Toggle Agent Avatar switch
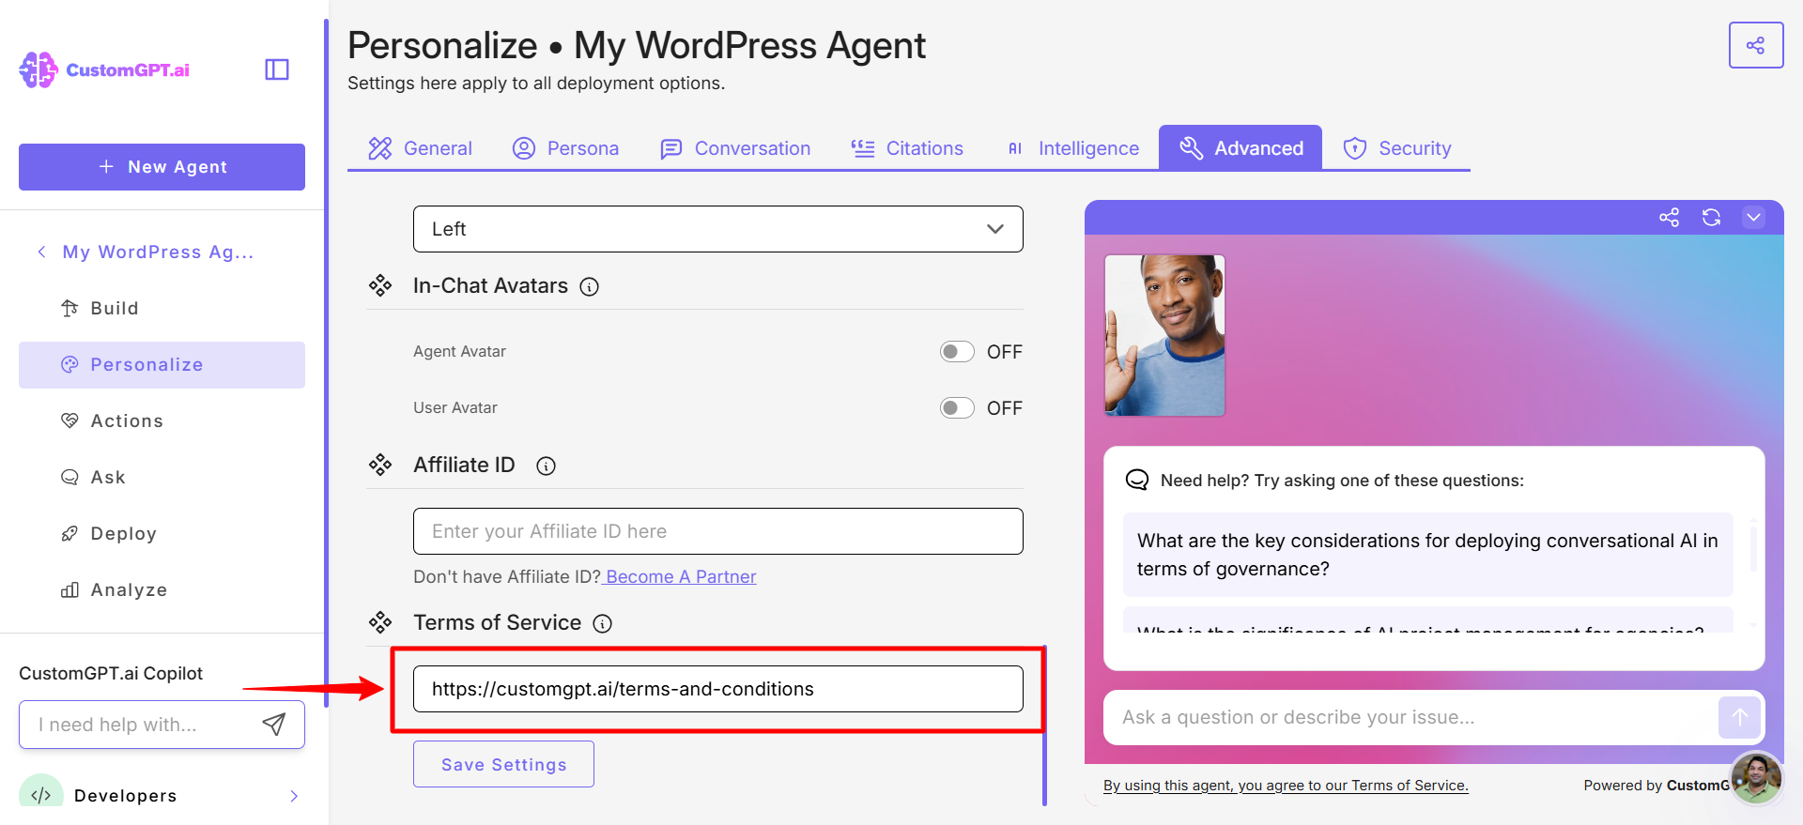Image resolution: width=1803 pixels, height=825 pixels. point(957,352)
